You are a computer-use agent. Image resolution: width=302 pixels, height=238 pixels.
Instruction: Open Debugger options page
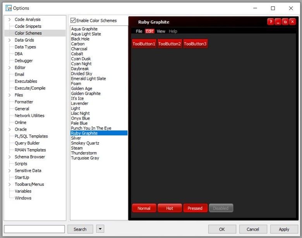tap(24, 61)
